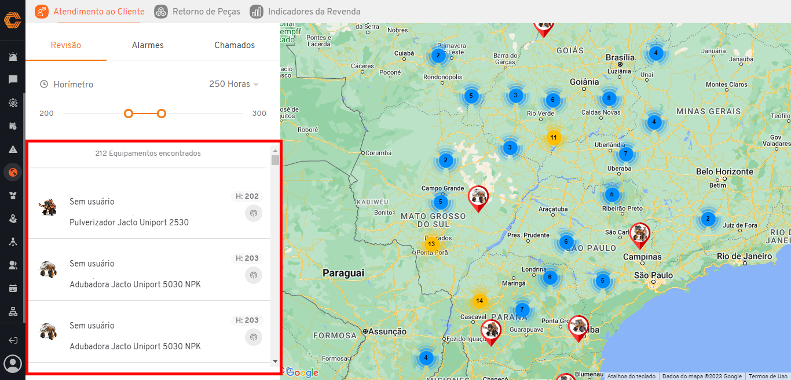Image resolution: width=791 pixels, height=380 pixels.
Task: Click the Google logo on the map
Action: (302, 372)
